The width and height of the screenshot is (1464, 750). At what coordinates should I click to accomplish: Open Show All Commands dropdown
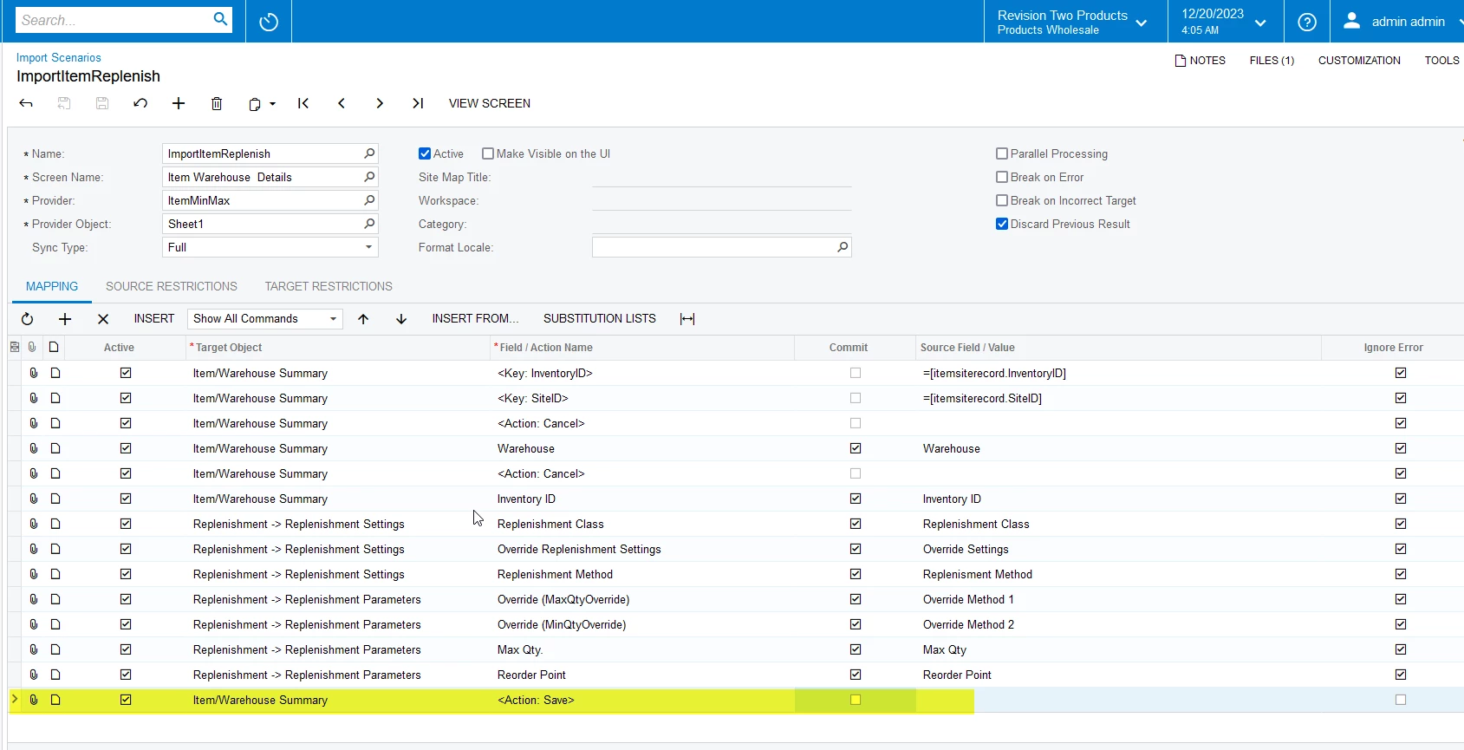click(x=333, y=319)
